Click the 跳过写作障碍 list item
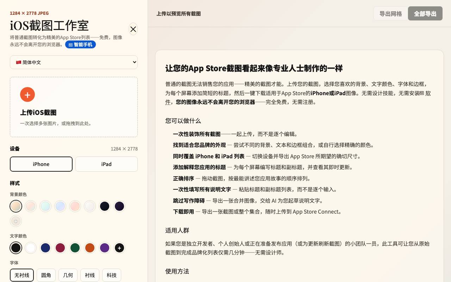 tap(248, 201)
